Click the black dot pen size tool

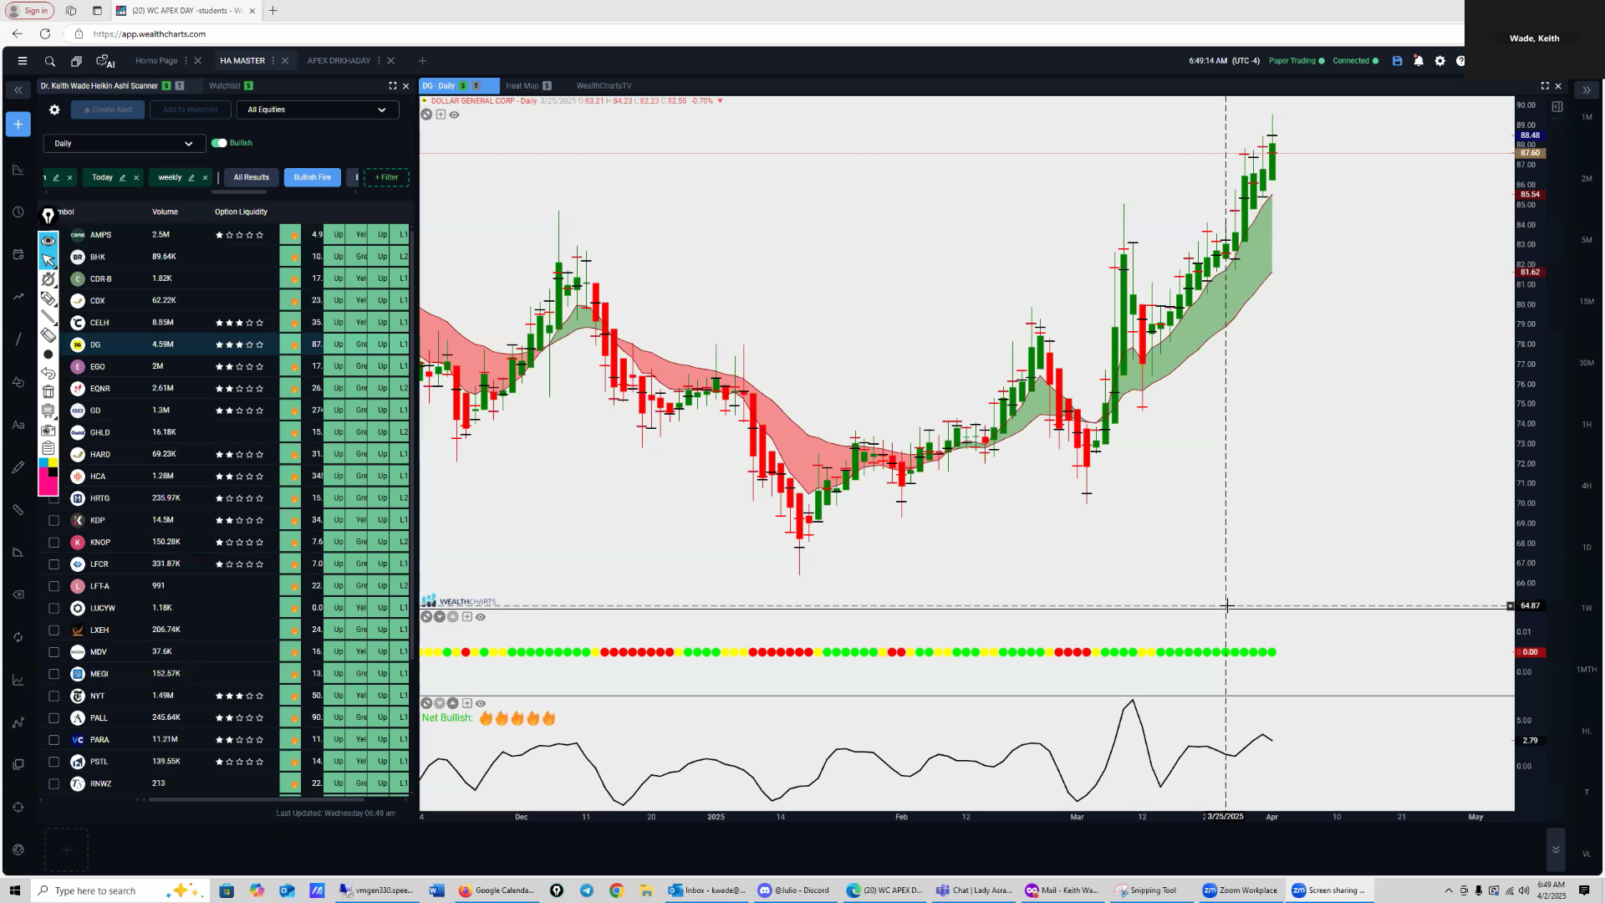click(48, 355)
